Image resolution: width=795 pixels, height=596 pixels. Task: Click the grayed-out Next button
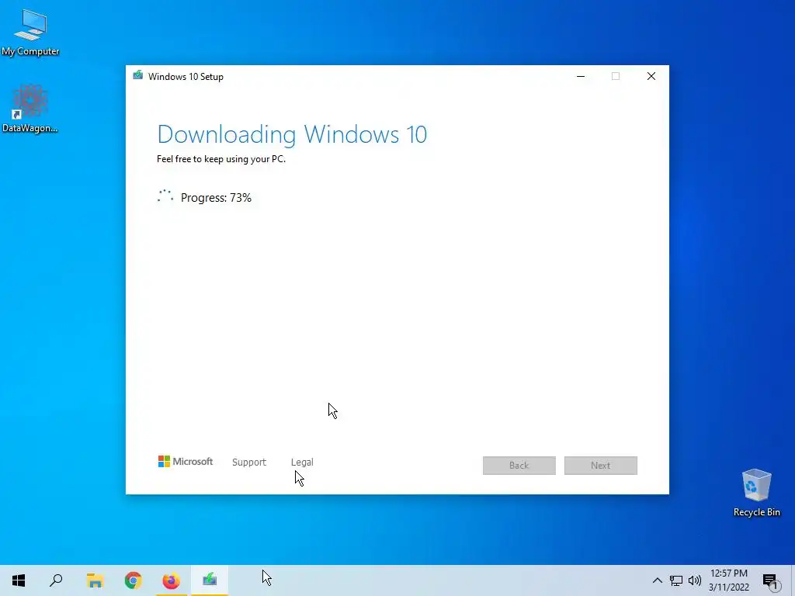tap(601, 466)
